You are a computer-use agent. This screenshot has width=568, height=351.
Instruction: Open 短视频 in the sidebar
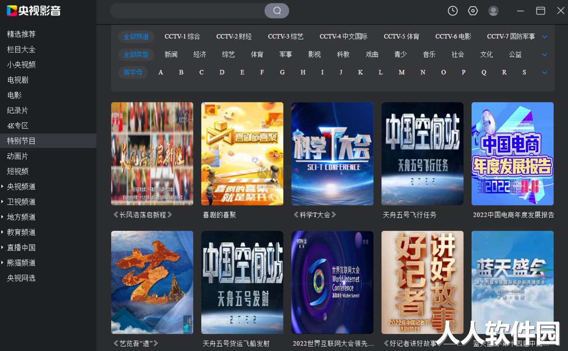pyautogui.click(x=18, y=171)
